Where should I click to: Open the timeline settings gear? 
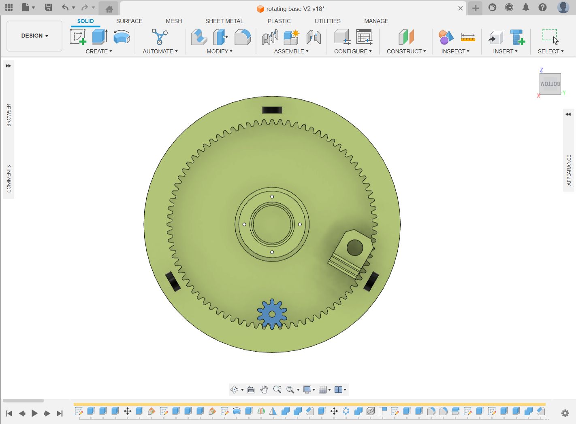565,413
